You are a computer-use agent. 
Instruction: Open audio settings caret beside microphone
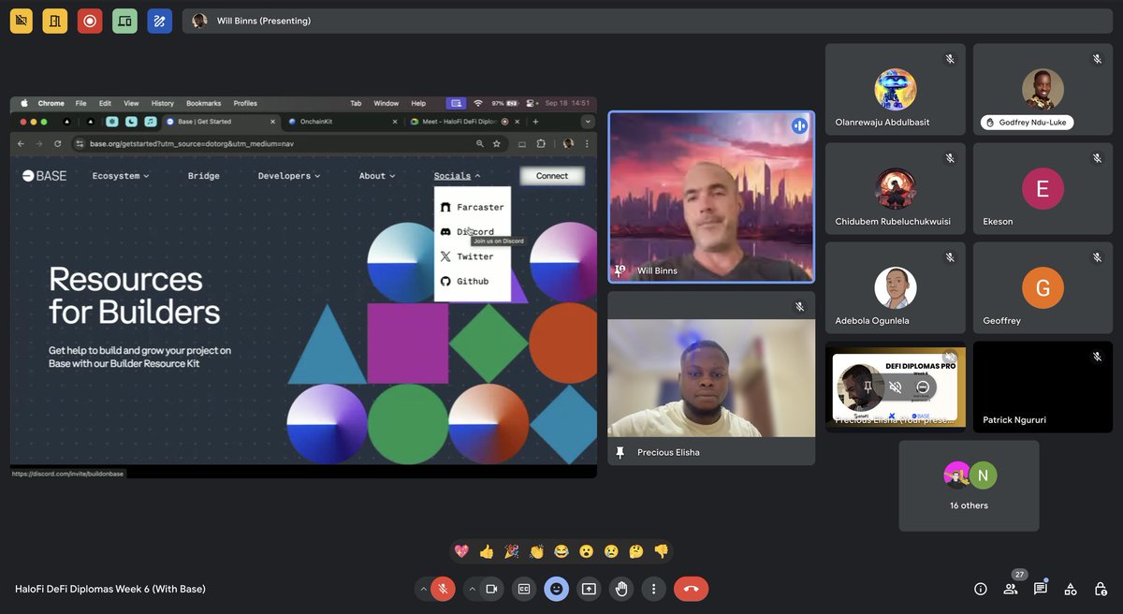pos(423,589)
